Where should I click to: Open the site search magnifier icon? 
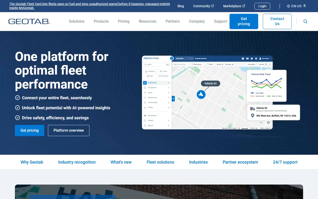305,21
